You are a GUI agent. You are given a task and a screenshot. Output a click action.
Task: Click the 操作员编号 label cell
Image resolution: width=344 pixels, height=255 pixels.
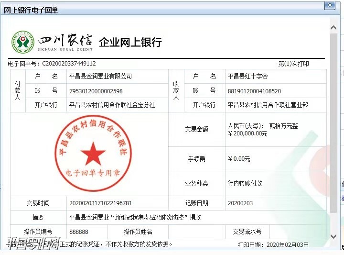tap(38, 232)
